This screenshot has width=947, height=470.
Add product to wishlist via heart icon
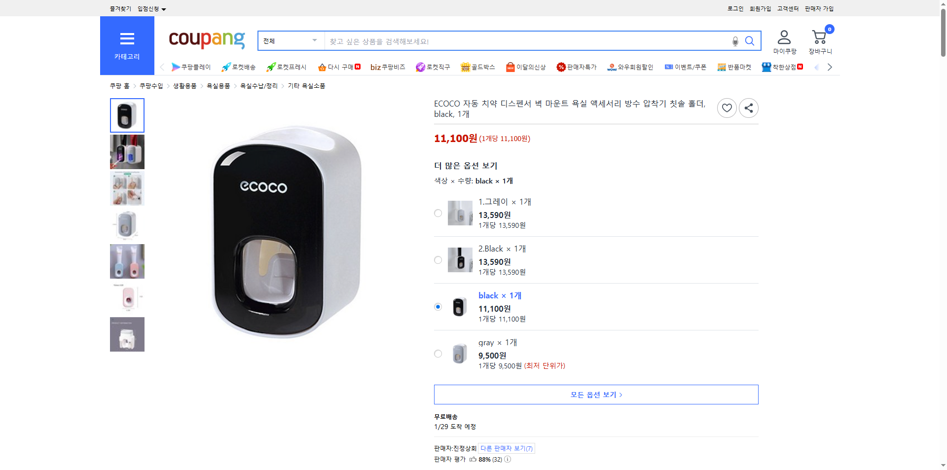(x=727, y=108)
